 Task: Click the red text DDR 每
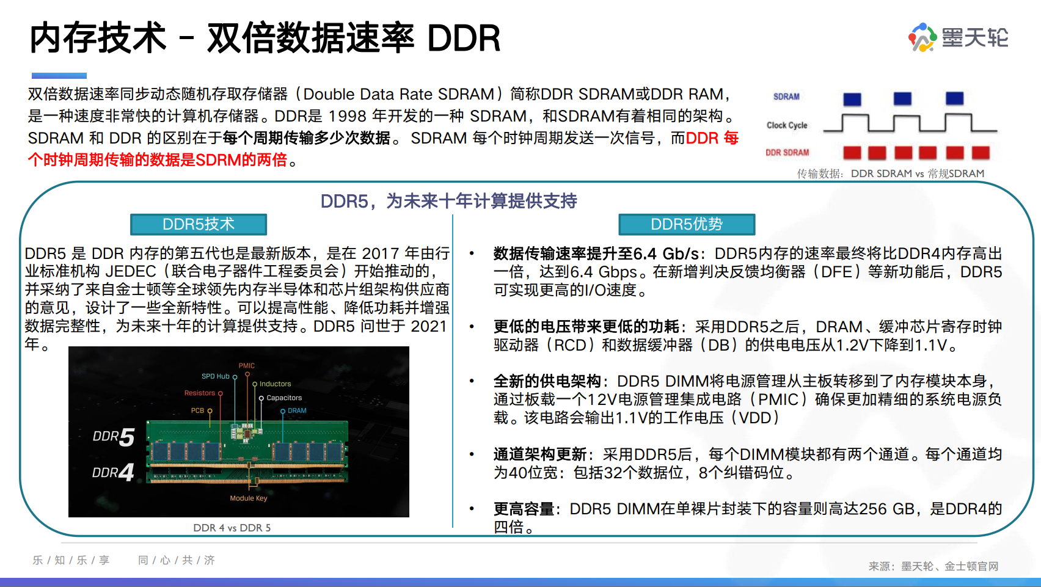click(x=712, y=138)
